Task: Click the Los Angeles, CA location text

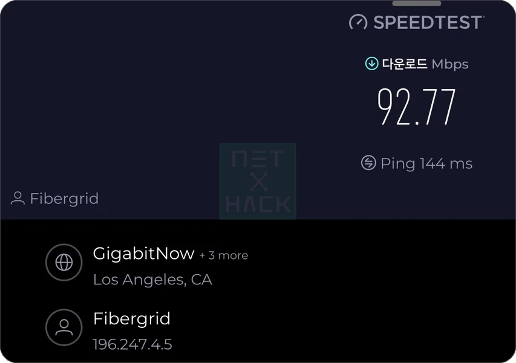Action: (152, 280)
